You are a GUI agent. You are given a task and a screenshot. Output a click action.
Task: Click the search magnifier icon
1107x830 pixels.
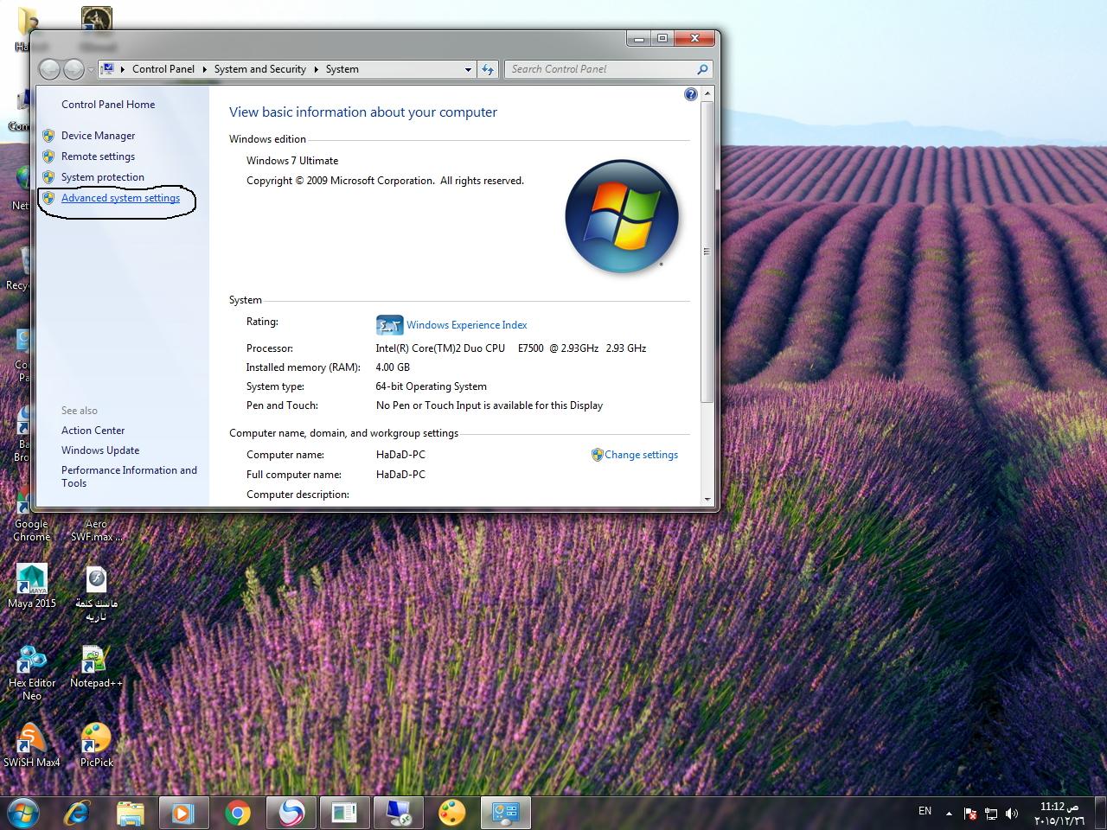[x=702, y=69]
